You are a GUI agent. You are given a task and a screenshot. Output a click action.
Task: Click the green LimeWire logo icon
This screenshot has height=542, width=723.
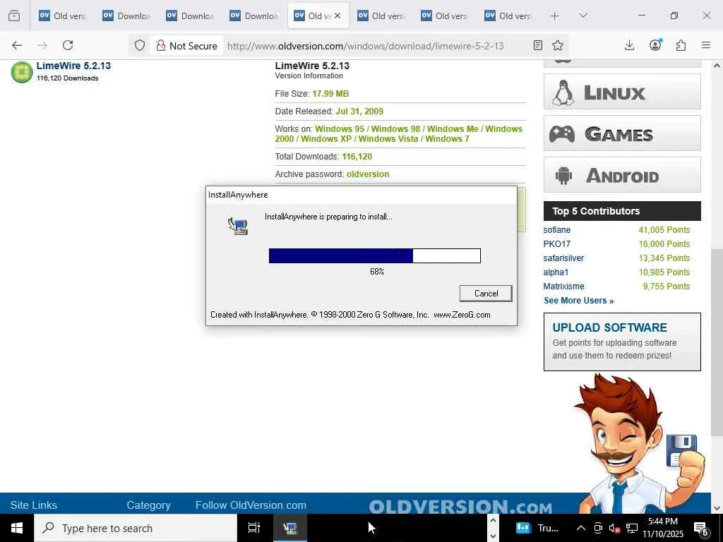22,72
